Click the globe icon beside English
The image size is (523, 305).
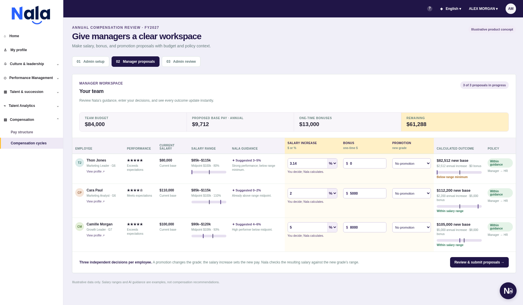click(x=442, y=9)
